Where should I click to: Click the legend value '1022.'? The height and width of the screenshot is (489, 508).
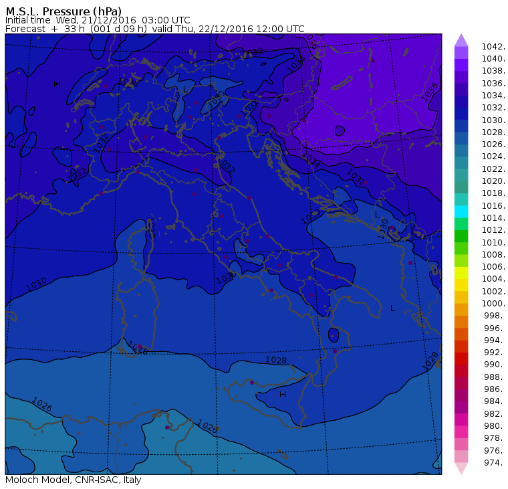coord(493,169)
